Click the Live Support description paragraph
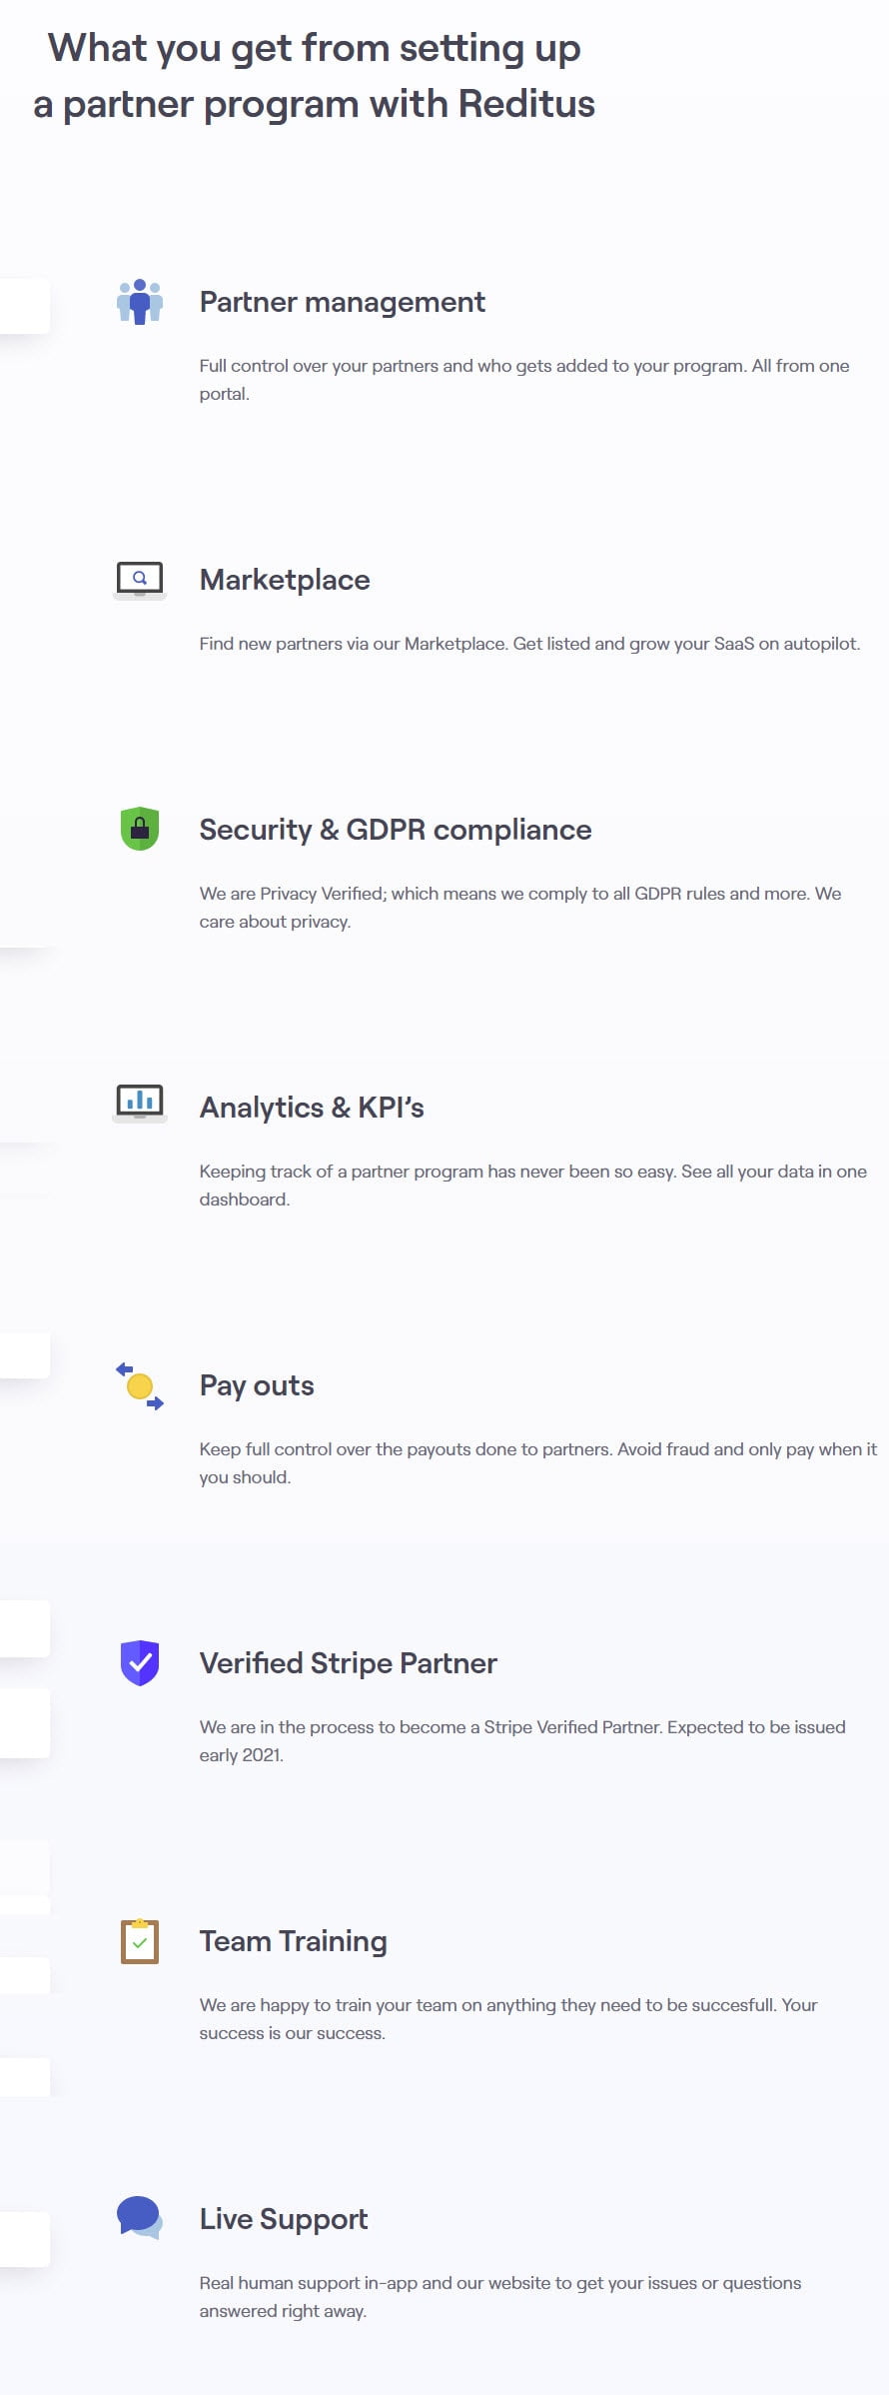Screen dimensions: 889x2395 click(499, 2296)
